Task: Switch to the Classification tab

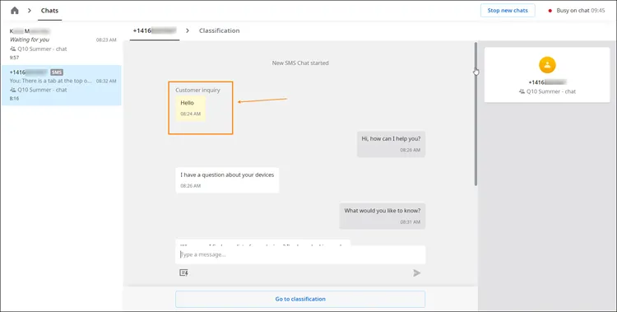Action: (x=219, y=30)
